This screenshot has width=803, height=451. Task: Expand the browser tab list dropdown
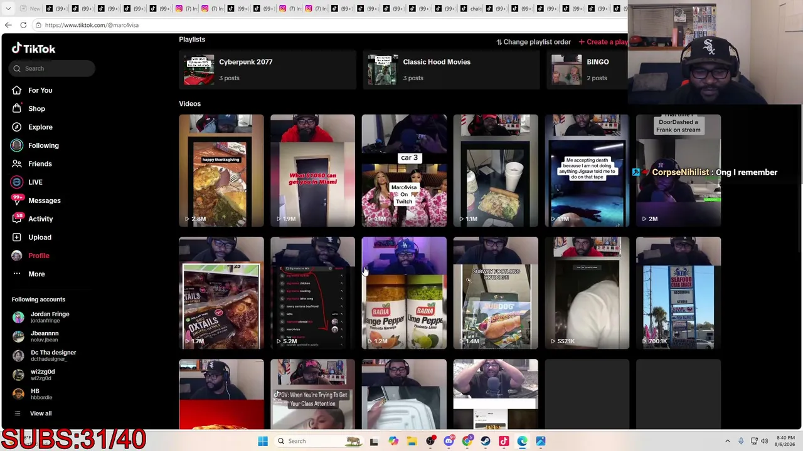point(7,9)
